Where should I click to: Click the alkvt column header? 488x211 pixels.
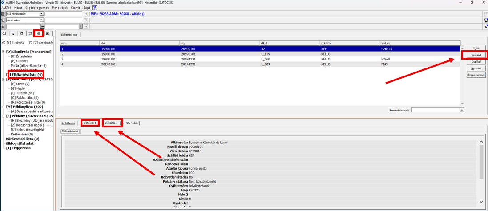tap(289, 43)
